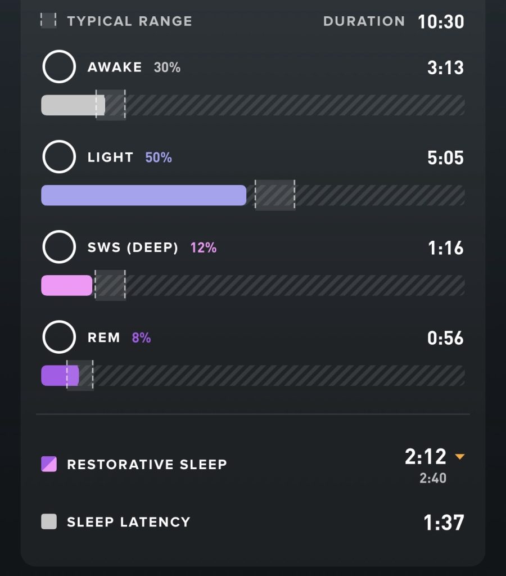Tap the Duration value 10:30
Image resolution: width=506 pixels, height=576 pixels.
(x=441, y=22)
